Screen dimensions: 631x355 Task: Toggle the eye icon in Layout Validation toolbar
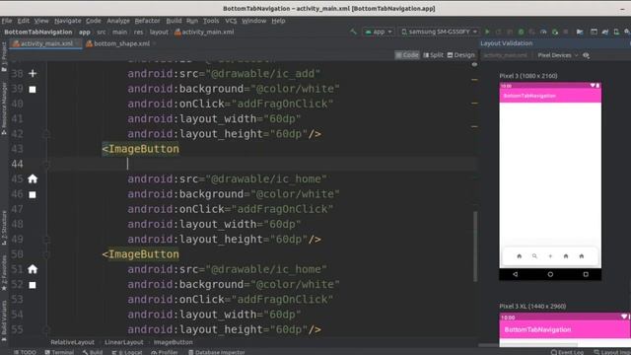587,55
